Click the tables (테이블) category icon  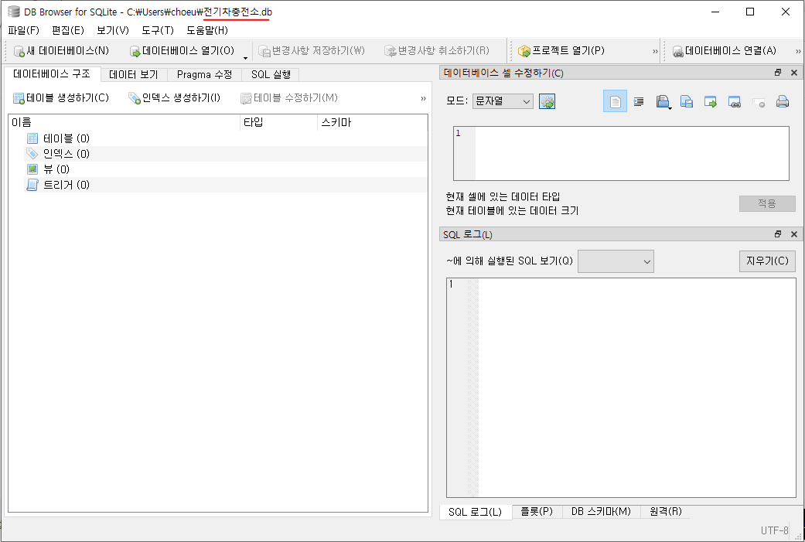(32, 138)
